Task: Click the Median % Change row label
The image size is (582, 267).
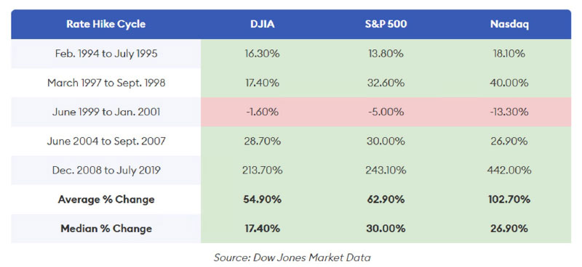Action: pyautogui.click(x=106, y=229)
